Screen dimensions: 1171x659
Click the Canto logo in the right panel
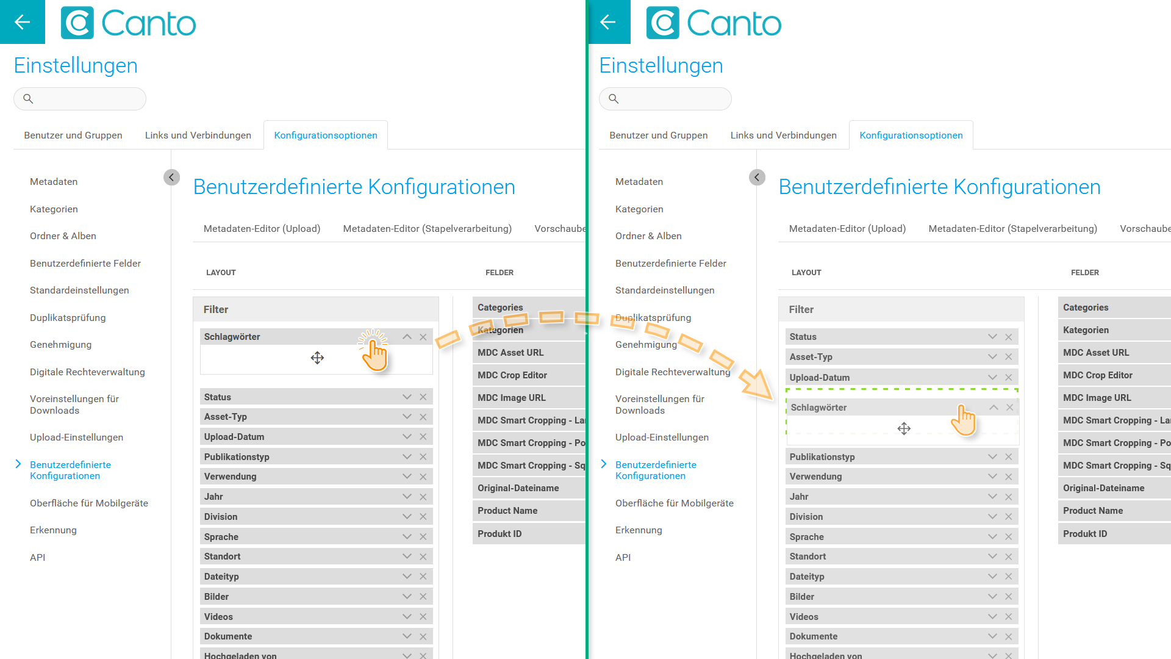pos(714,23)
